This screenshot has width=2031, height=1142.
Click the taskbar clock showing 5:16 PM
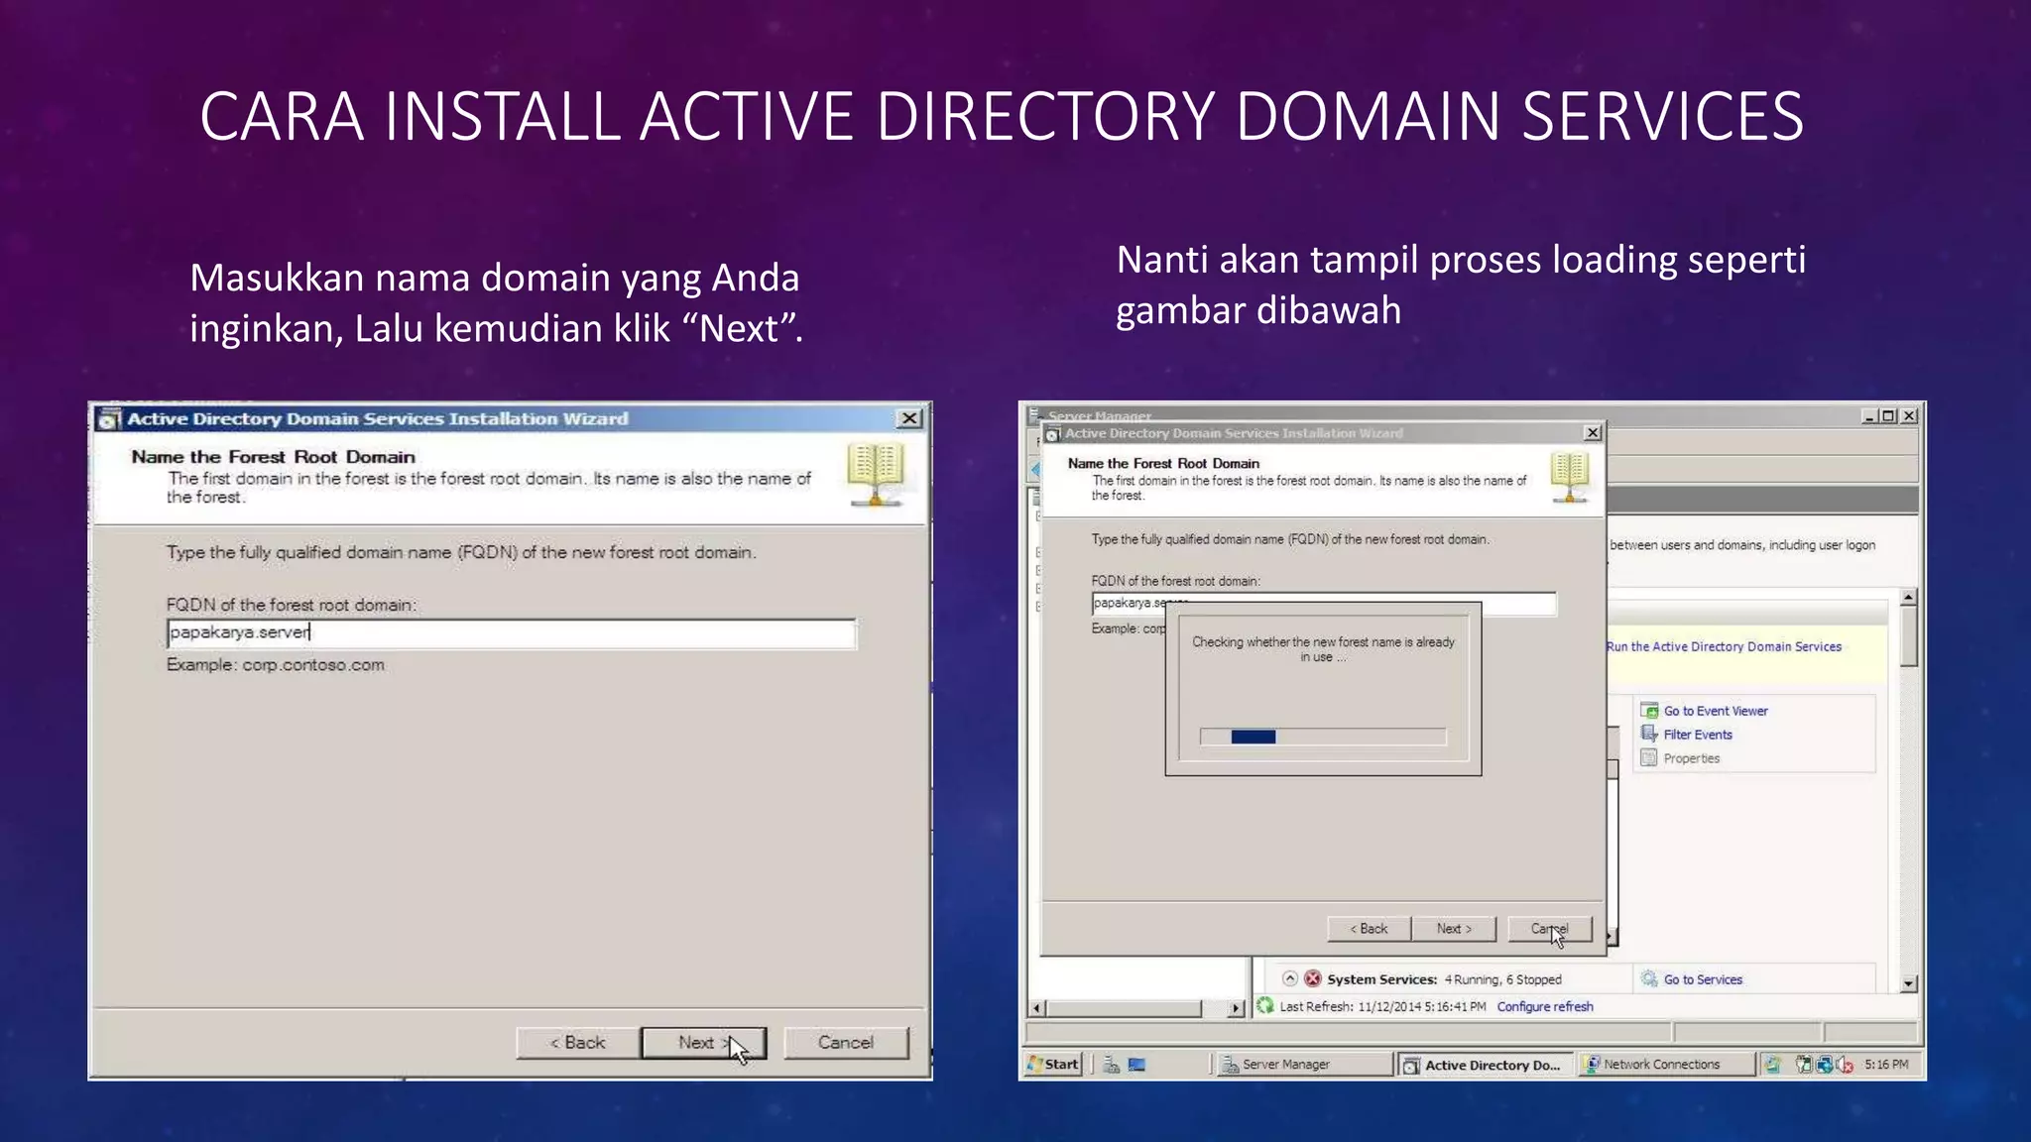point(1886,1065)
